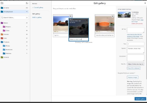Click Cancel gallery link

click(x=38, y=8)
